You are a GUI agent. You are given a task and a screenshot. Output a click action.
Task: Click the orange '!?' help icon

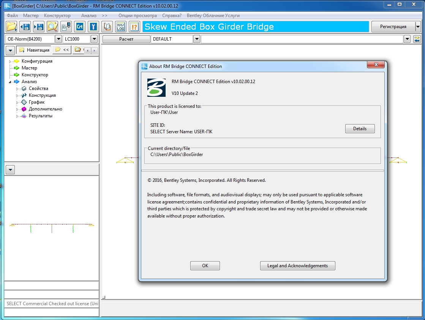tap(134, 27)
